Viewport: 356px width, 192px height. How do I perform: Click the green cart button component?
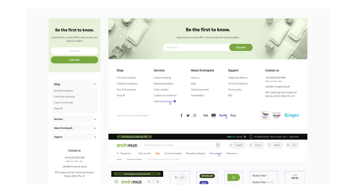(x=234, y=178)
